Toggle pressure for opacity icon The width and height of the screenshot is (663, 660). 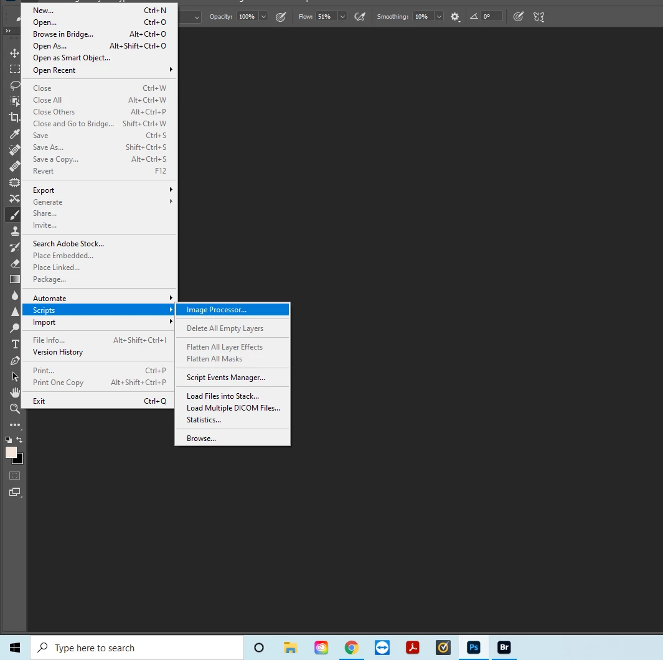click(281, 17)
